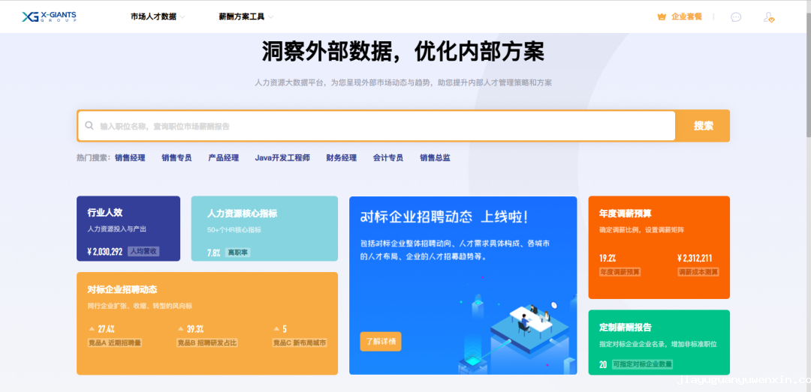Image resolution: width=811 pixels, height=392 pixels.
Task: Open the 行业人效 card
Action: (x=128, y=229)
